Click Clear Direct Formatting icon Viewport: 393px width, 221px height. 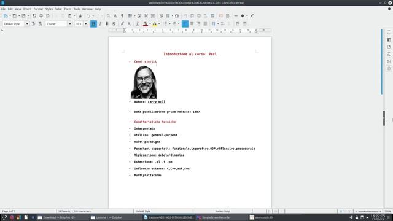138,24
